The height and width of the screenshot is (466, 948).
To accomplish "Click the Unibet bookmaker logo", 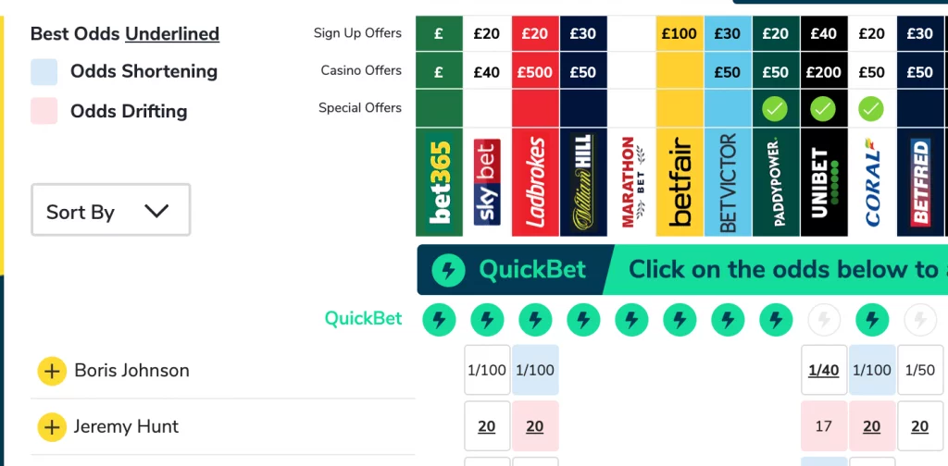I will point(824,182).
